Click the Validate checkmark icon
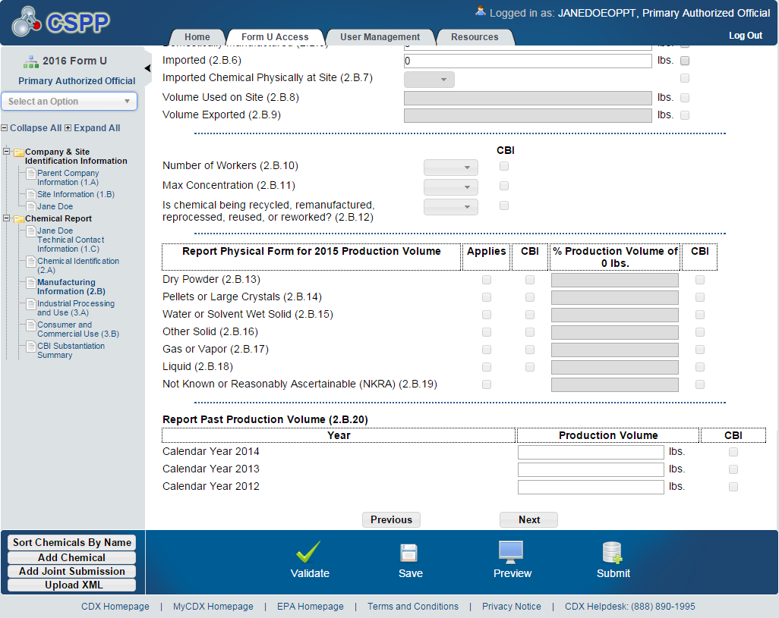Screen dimensions: 779x618 (309, 552)
